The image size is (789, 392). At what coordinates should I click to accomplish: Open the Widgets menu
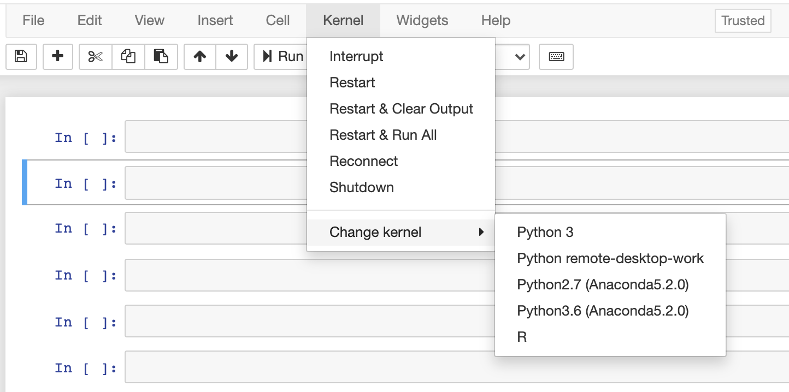tap(422, 21)
